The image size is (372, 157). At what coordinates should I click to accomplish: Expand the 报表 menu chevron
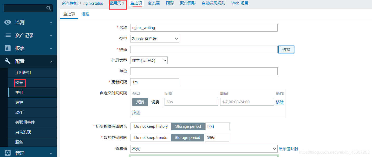tap(51, 49)
